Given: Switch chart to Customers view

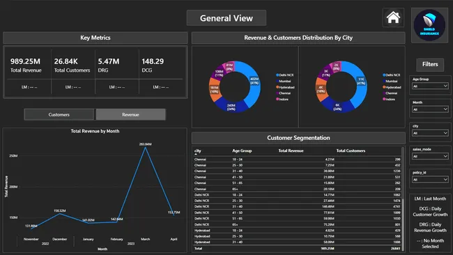Looking at the screenshot, I should 59,115.
